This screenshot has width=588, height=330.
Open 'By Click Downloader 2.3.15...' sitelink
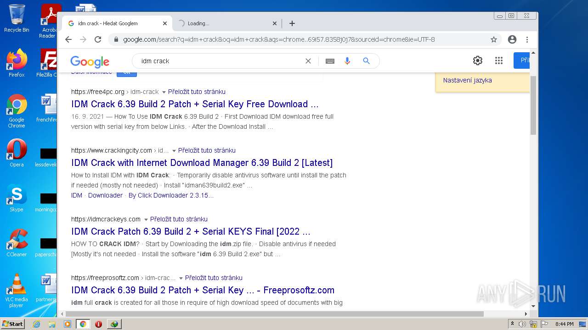point(171,195)
